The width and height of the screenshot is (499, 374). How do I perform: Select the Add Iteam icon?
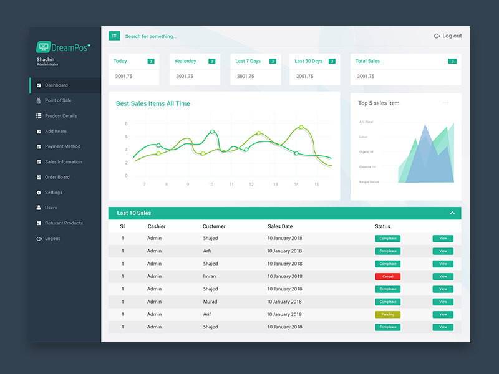pyautogui.click(x=39, y=131)
